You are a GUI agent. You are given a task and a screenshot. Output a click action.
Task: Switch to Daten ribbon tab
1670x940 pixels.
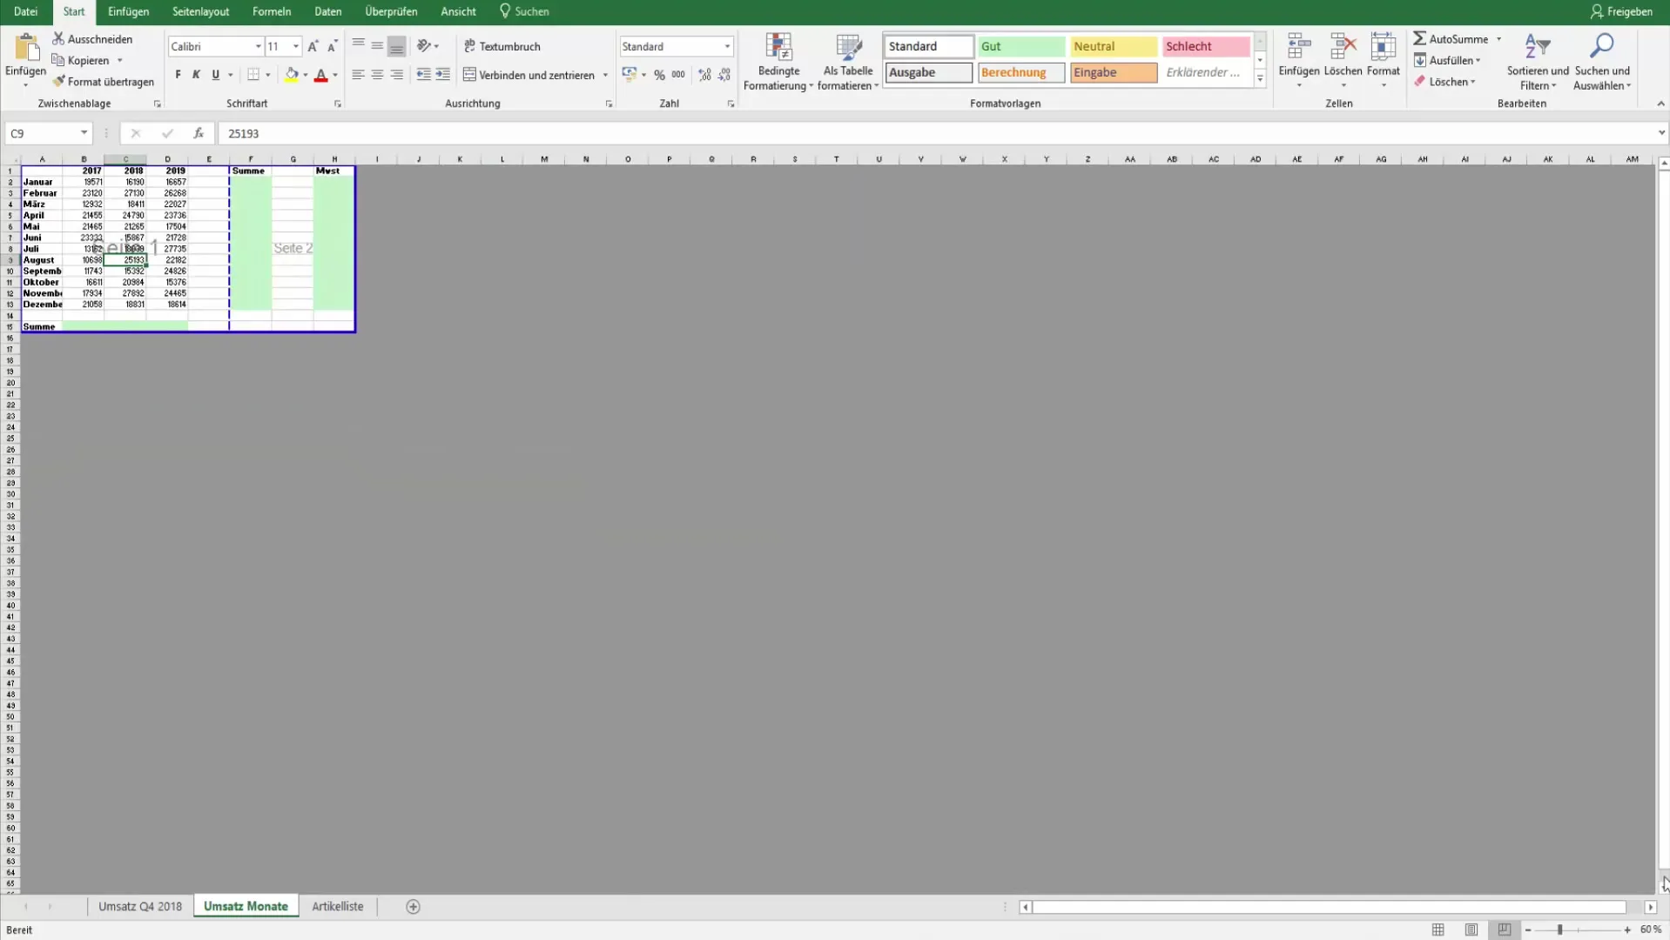coord(327,11)
